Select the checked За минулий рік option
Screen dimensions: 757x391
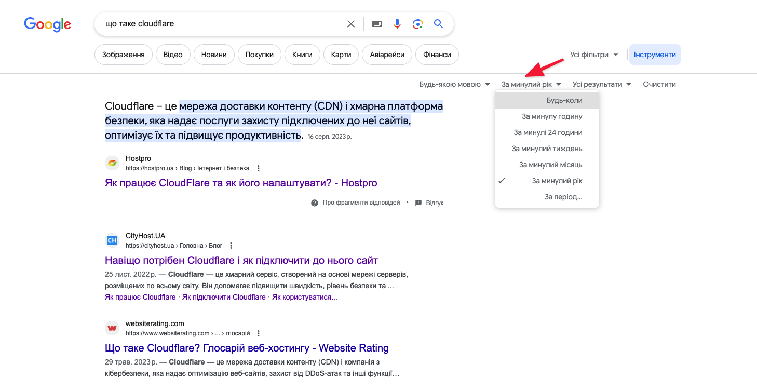(547, 181)
